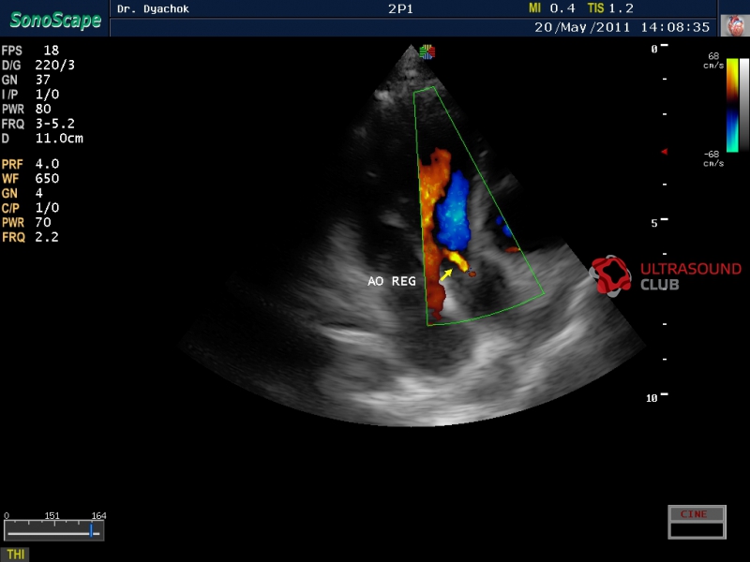Click the B-mode GN 37 parameter

click(x=26, y=80)
